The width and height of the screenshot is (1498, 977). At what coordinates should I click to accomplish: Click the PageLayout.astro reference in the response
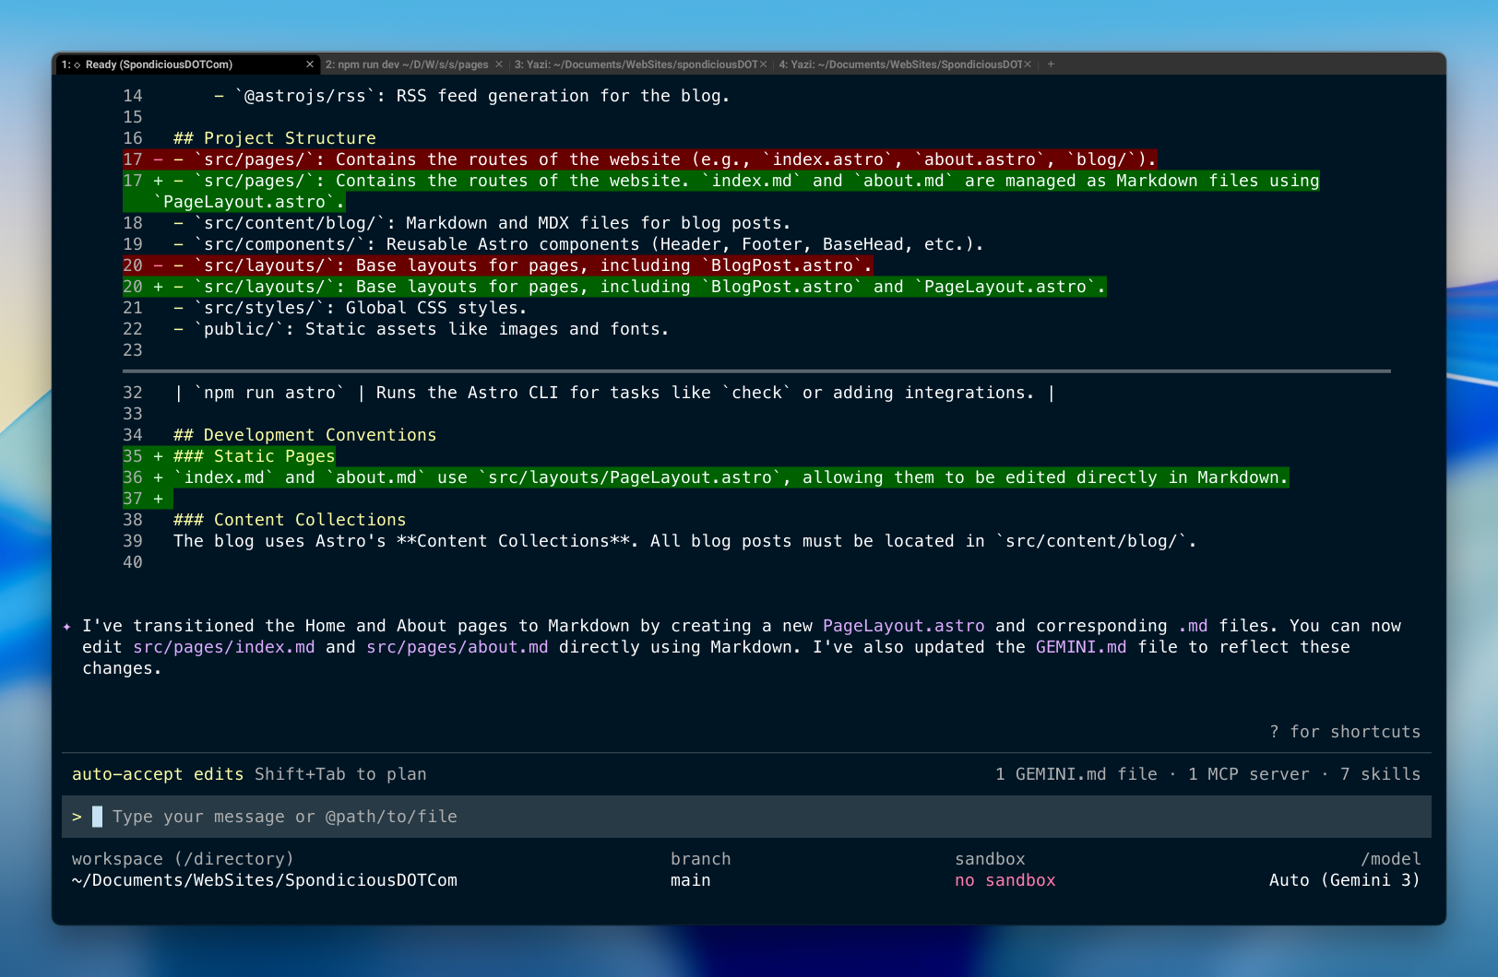pyautogui.click(x=902, y=626)
